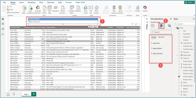Check the Customer ID field
This screenshot has width=196, height=98.
[x=179, y=43]
